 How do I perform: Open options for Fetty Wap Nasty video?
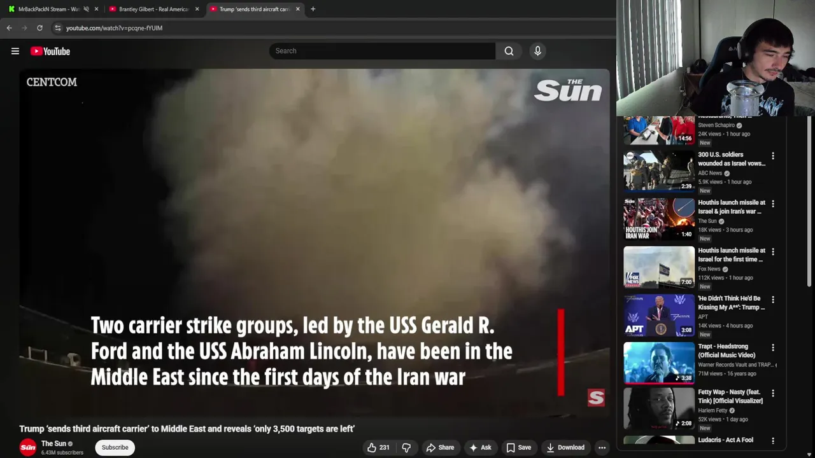(773, 394)
